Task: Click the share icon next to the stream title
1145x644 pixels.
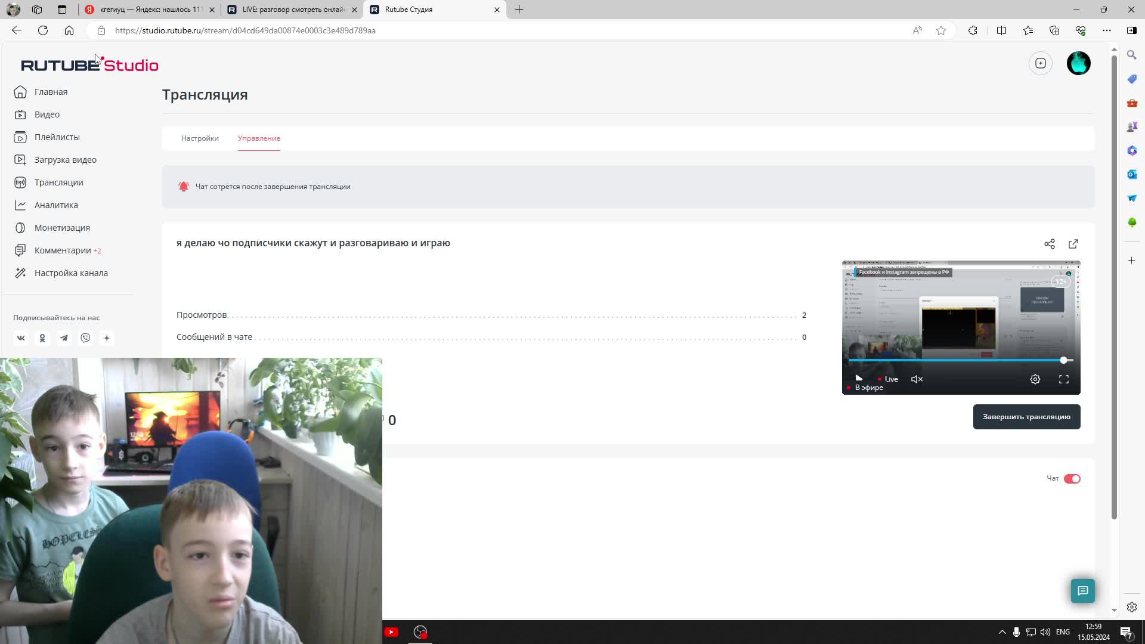Action: 1050,244
